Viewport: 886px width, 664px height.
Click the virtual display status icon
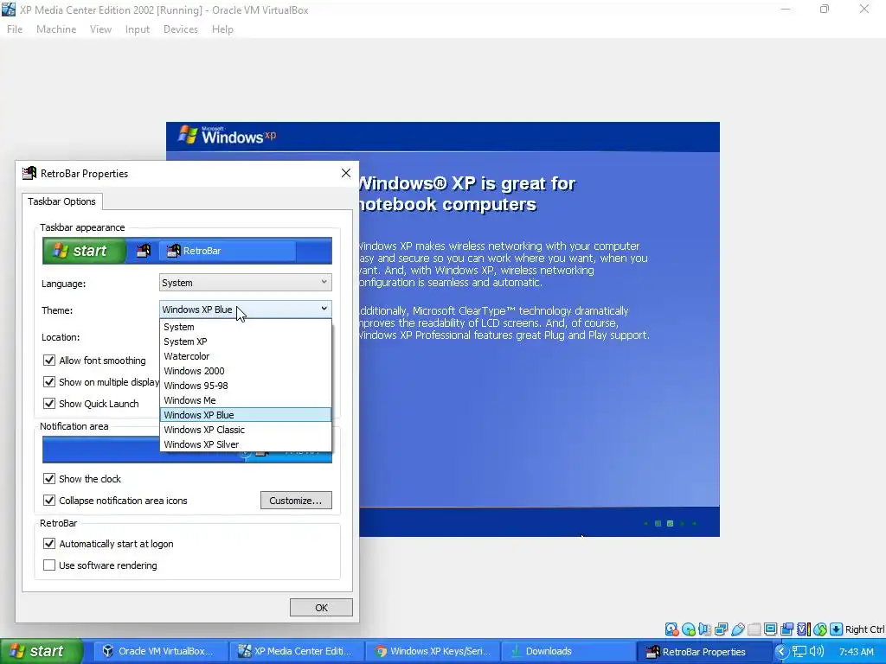(x=770, y=629)
